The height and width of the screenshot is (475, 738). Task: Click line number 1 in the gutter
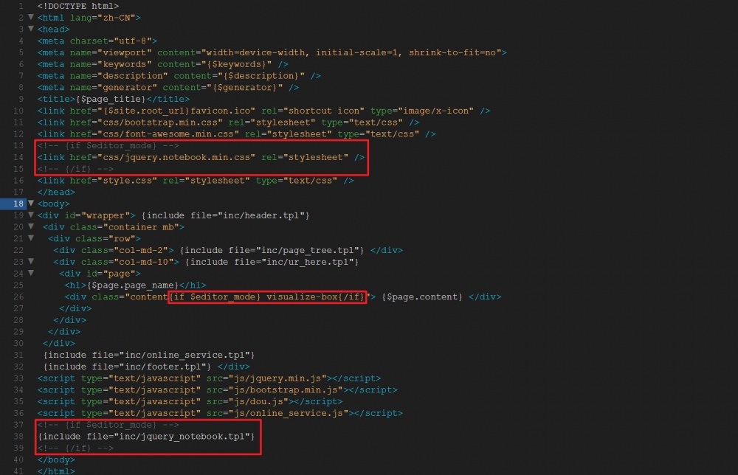21,6
